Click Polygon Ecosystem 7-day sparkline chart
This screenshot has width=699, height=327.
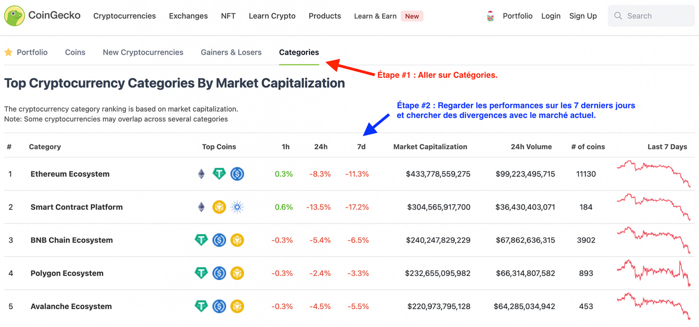coord(654,273)
